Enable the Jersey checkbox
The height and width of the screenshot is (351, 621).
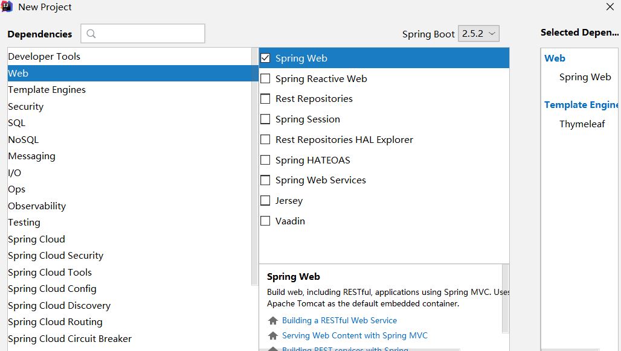[x=265, y=200]
